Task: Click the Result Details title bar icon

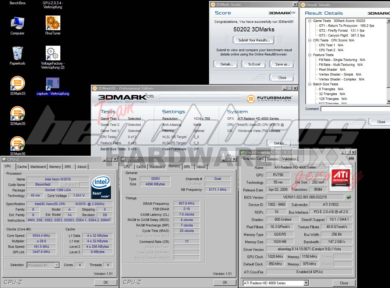Action: [303, 5]
